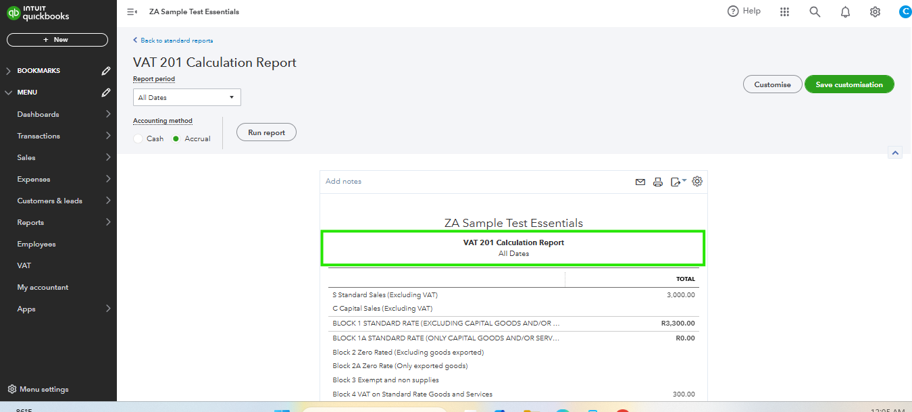Expand the Reports section
This screenshot has width=912, height=412.
30,222
